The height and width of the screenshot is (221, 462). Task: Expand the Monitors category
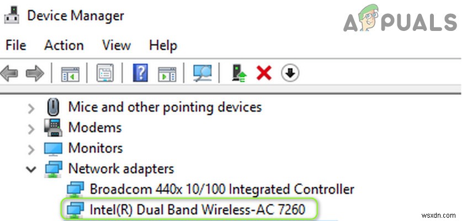[x=31, y=149]
